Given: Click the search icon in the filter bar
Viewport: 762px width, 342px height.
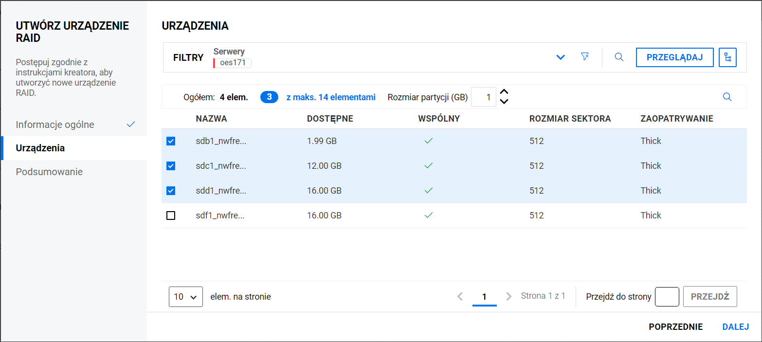Looking at the screenshot, I should coord(619,57).
